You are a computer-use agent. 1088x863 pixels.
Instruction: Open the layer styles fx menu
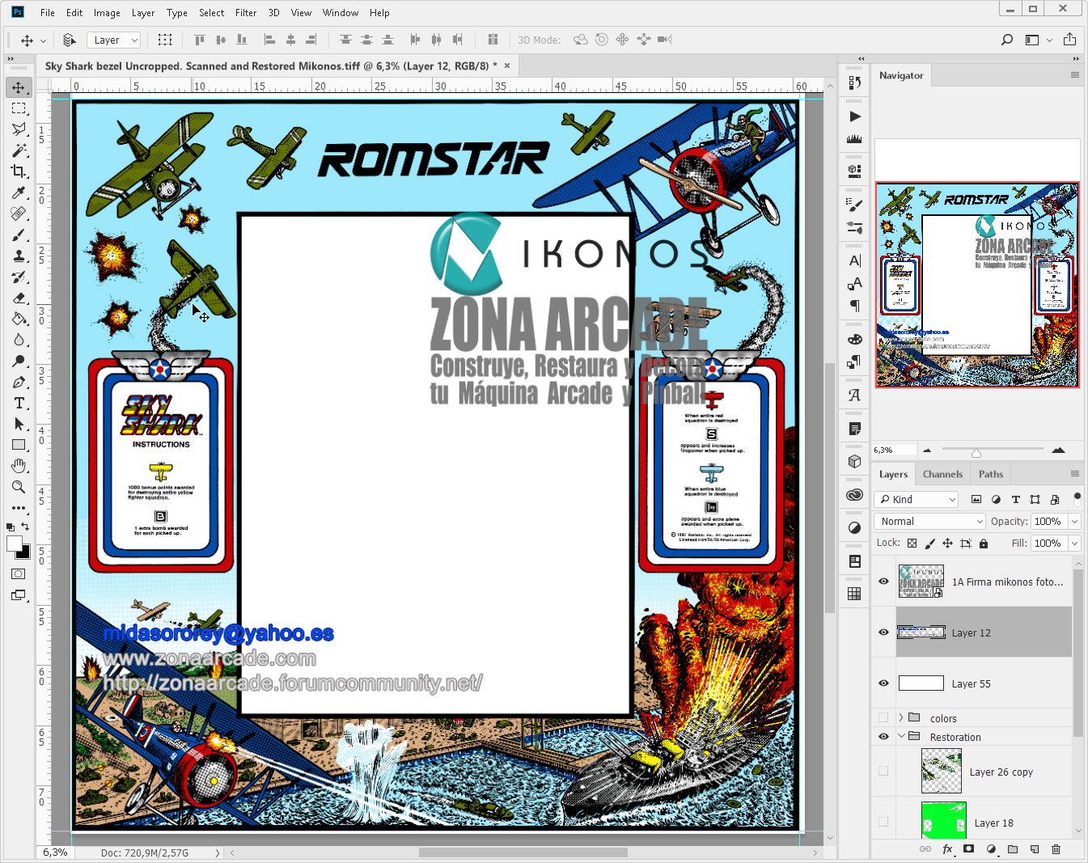coord(947,849)
